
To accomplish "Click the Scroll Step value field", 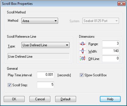I will tap(45, 85).
